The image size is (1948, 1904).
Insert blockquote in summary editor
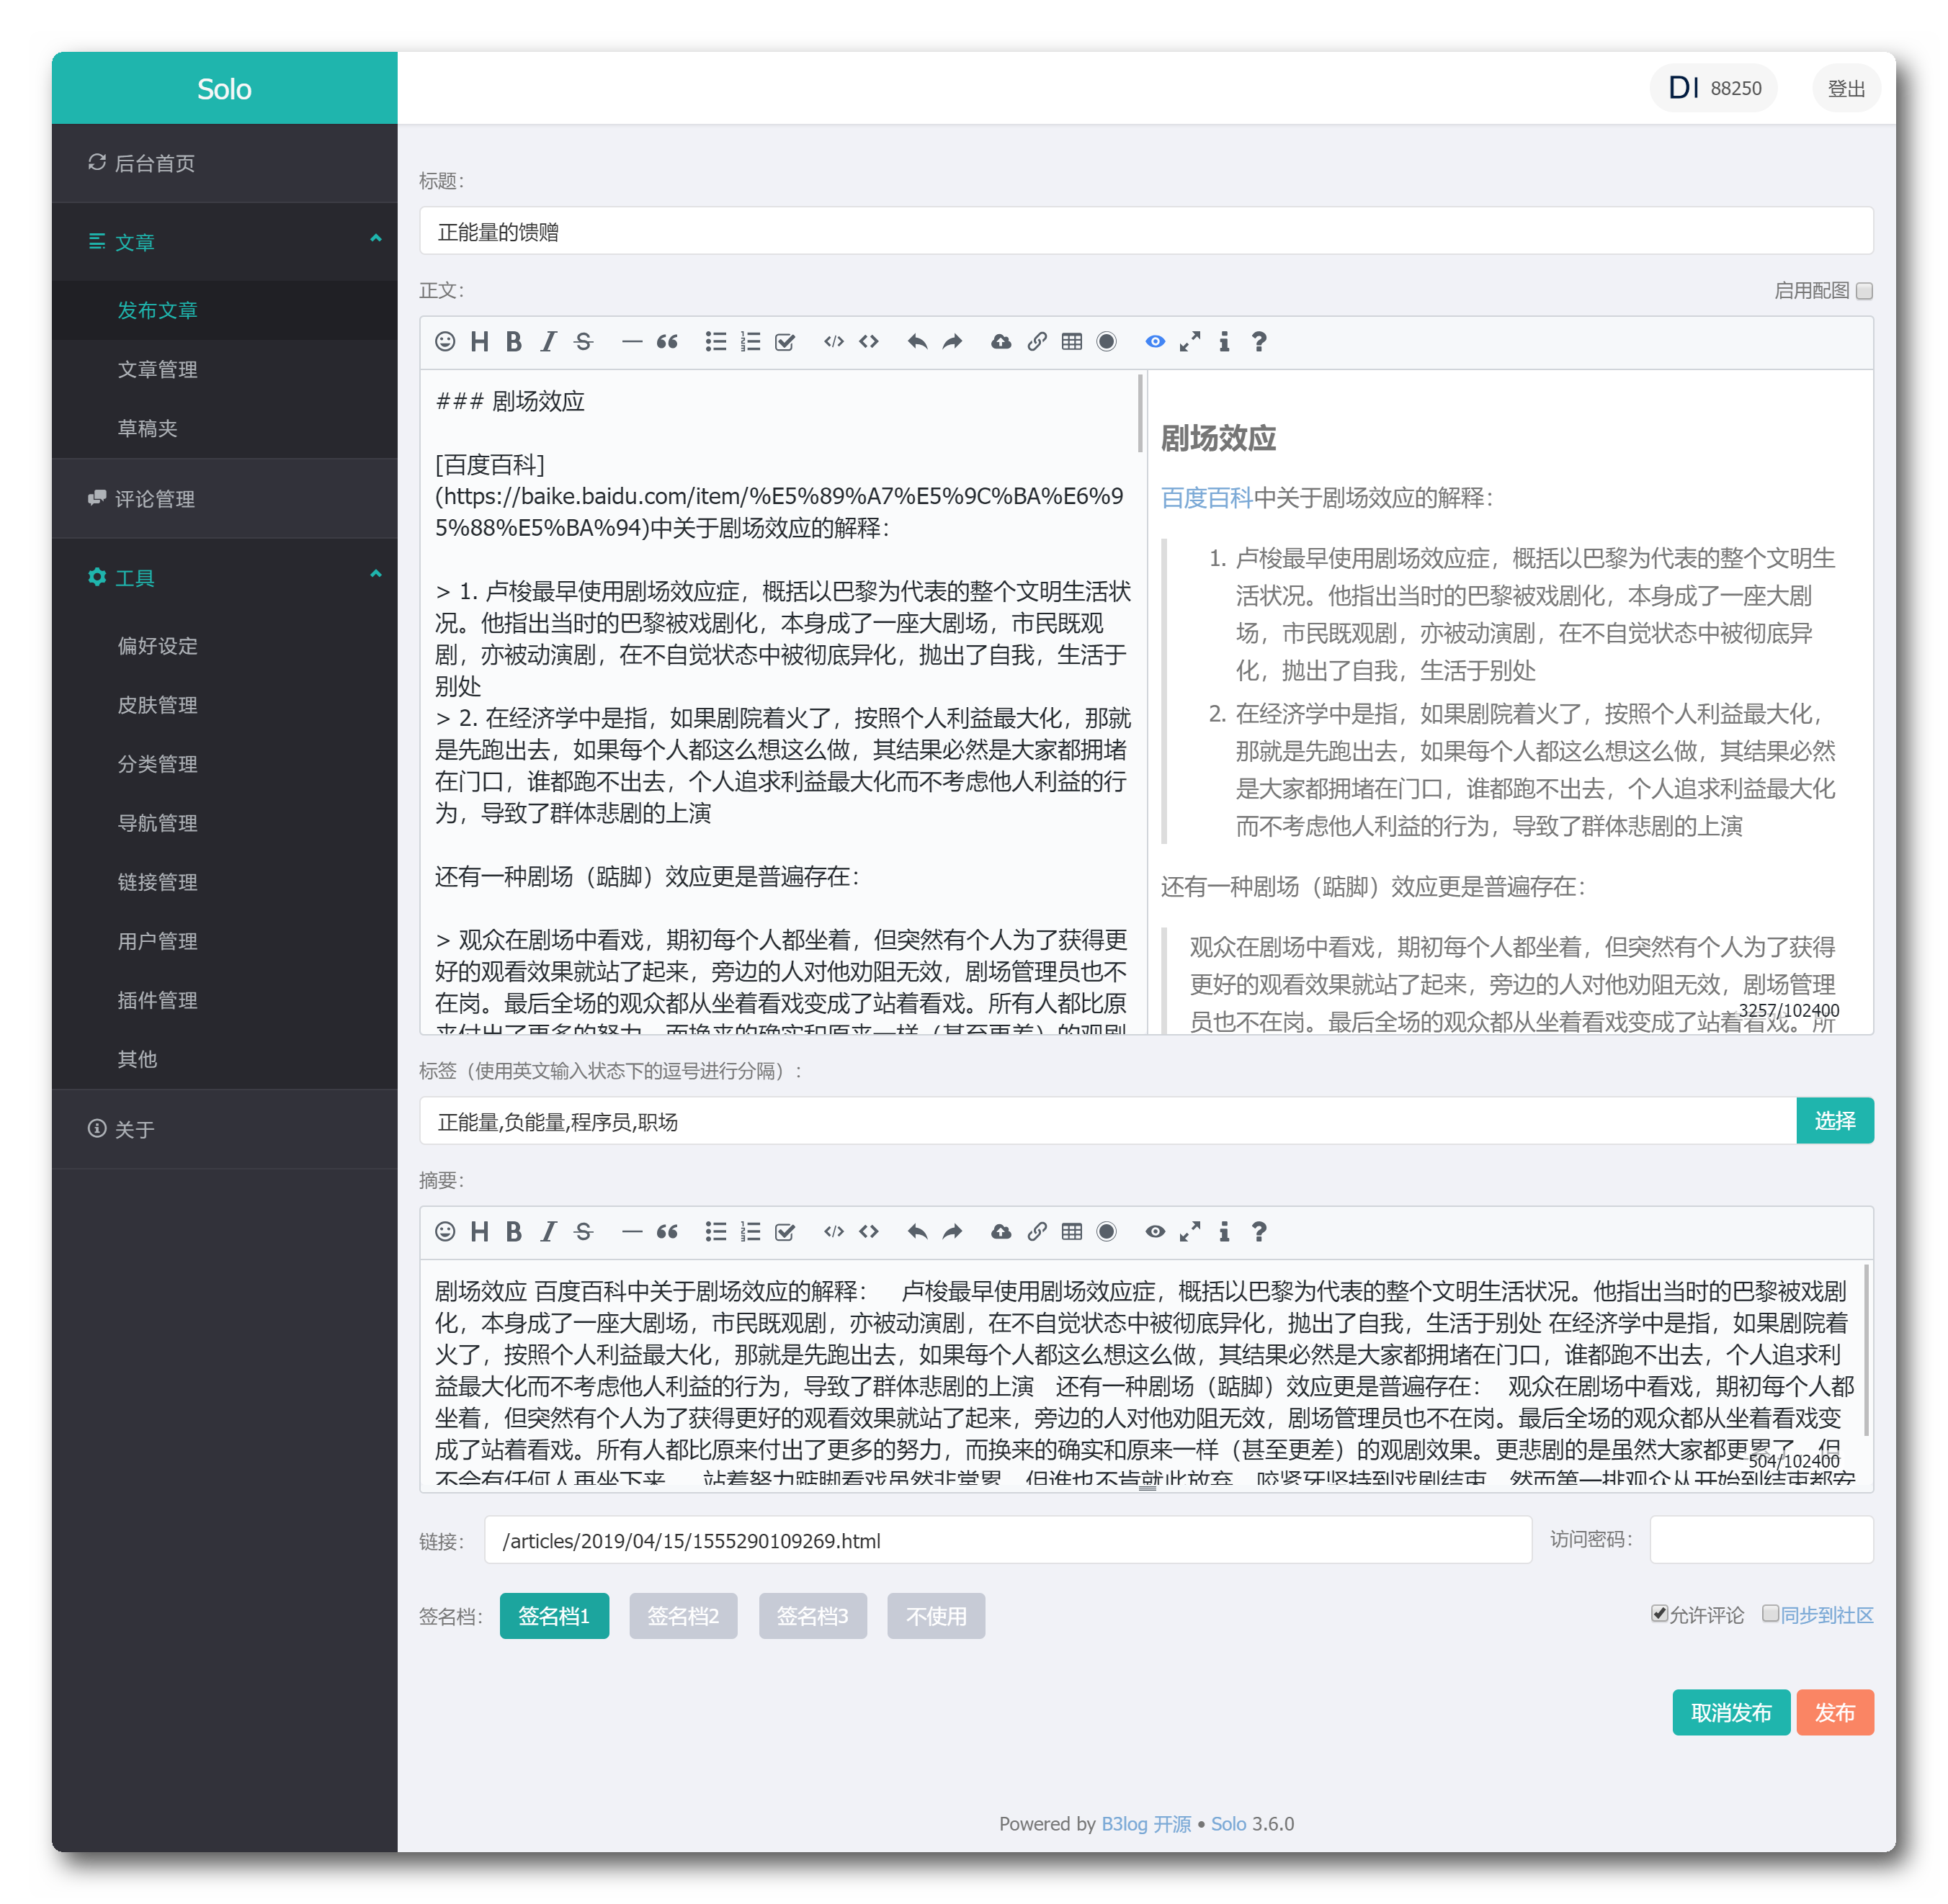666,1232
